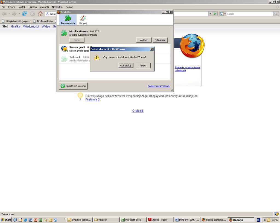The image size is (280, 223).
Task: Click the Back arrow in Firefox toolbar
Action: point(4,14)
